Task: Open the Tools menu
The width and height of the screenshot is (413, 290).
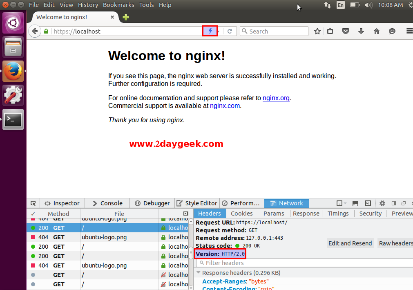Action: (x=146, y=5)
